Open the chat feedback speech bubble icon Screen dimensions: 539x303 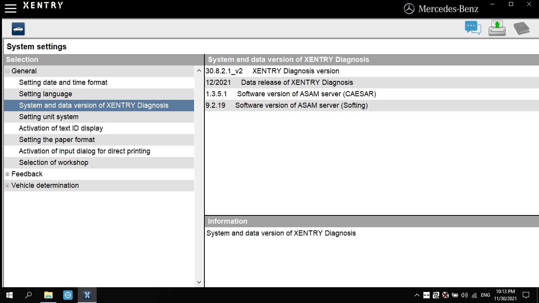(x=473, y=28)
